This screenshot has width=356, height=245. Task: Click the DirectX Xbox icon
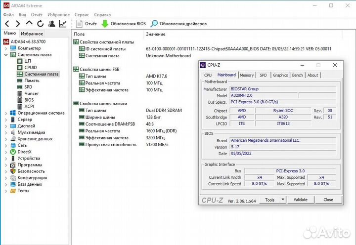pos(13,152)
